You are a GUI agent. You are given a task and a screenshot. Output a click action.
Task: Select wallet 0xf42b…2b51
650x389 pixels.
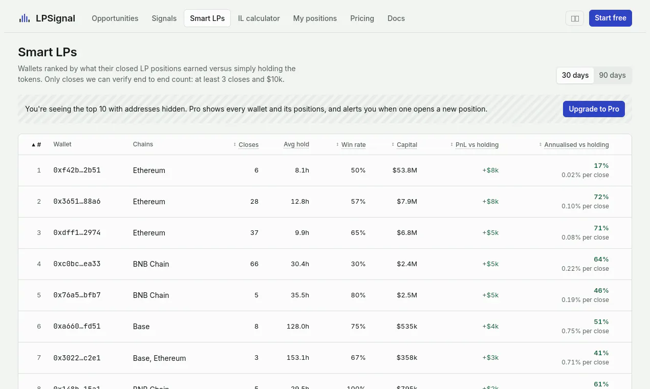tap(77, 170)
